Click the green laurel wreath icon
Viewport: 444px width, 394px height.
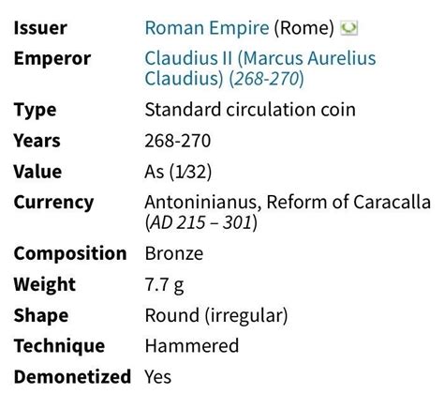click(348, 28)
